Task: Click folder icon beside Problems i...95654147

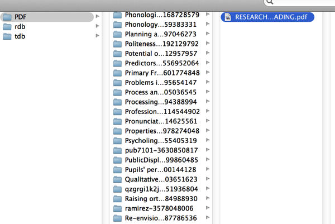Action: point(117,83)
